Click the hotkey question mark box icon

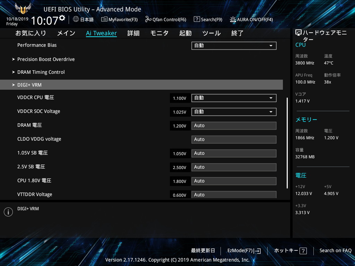point(303,251)
